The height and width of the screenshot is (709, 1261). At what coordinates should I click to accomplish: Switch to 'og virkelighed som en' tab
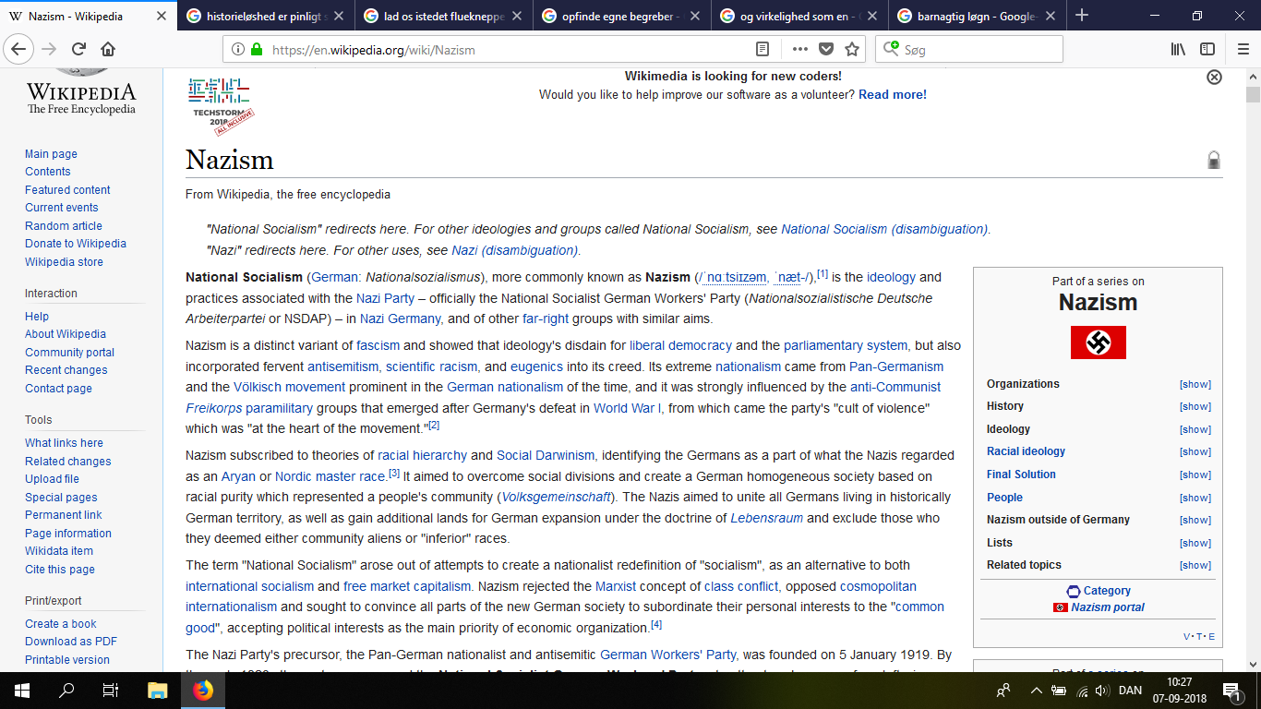pyautogui.click(x=799, y=16)
